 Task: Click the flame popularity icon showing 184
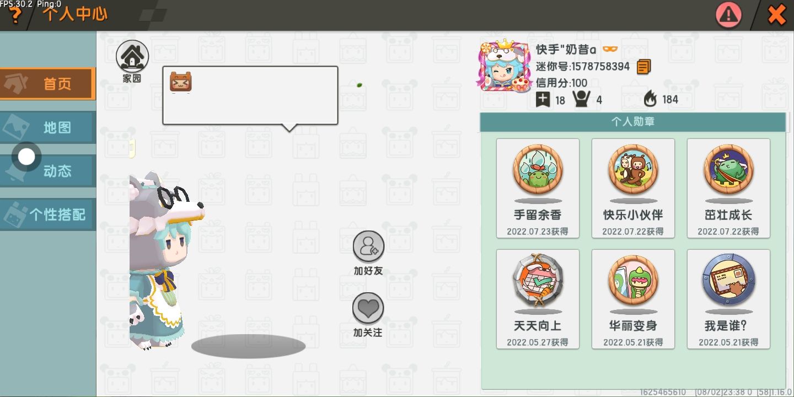(x=650, y=99)
